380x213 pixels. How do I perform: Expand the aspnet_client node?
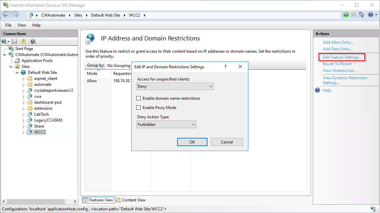[23, 79]
